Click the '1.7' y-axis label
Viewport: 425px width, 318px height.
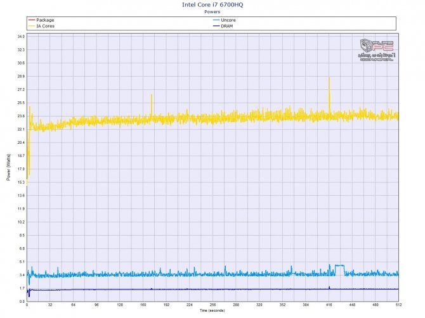[22, 288]
